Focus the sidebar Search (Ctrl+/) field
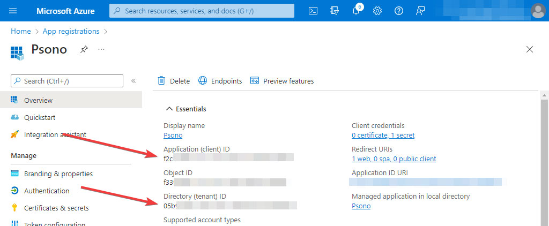Screen dimensions: 549x226 pos(67,81)
